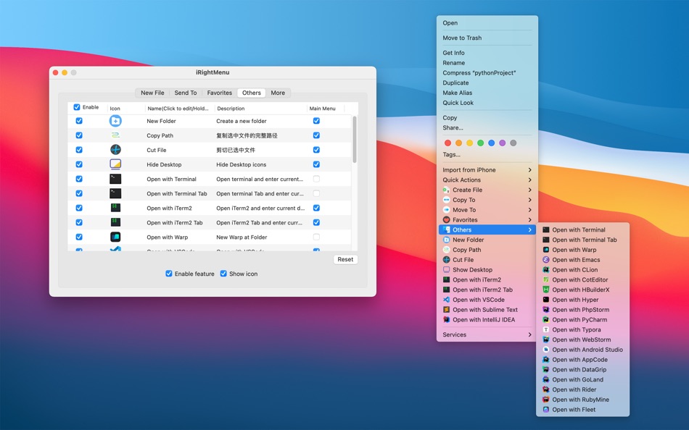Click the Description column header
Screen dimensions: 689x430
(x=260, y=109)
